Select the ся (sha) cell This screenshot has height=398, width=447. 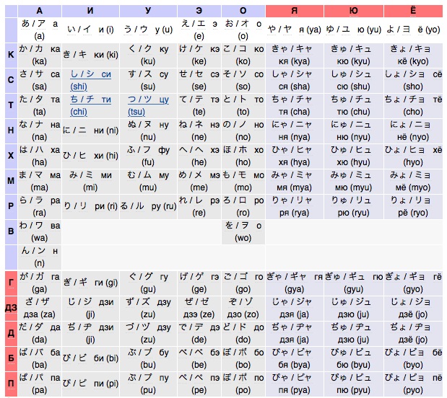click(295, 80)
